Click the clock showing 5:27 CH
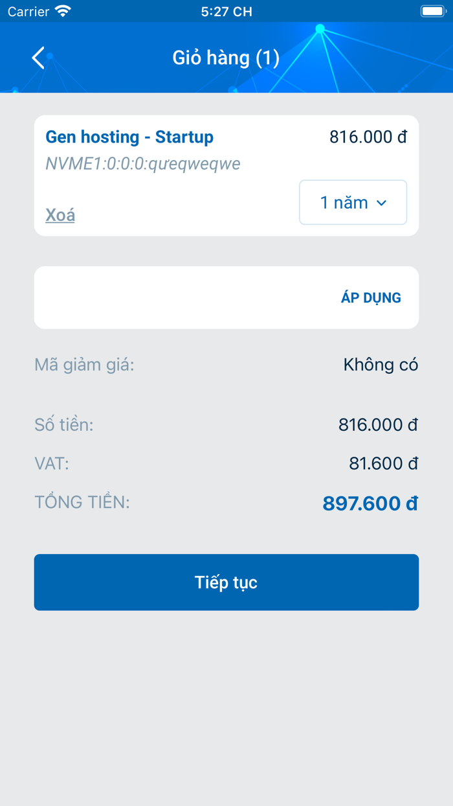Screen dimensions: 453x806 click(226, 11)
